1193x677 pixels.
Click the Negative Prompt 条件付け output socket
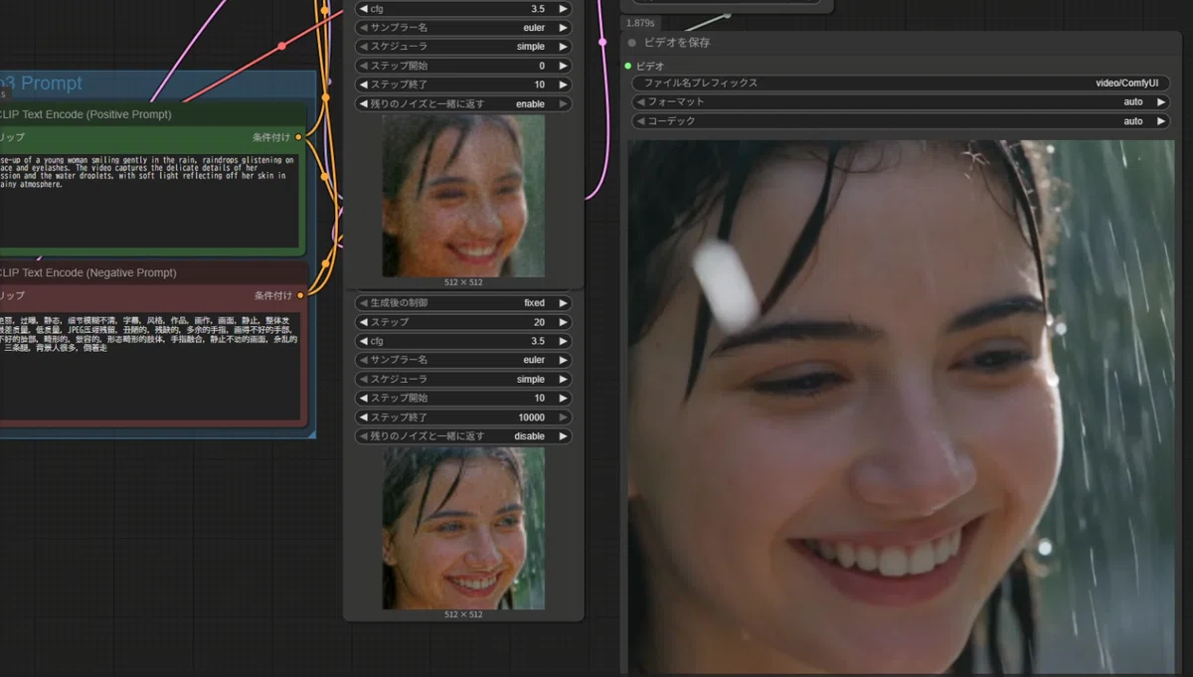(x=299, y=295)
